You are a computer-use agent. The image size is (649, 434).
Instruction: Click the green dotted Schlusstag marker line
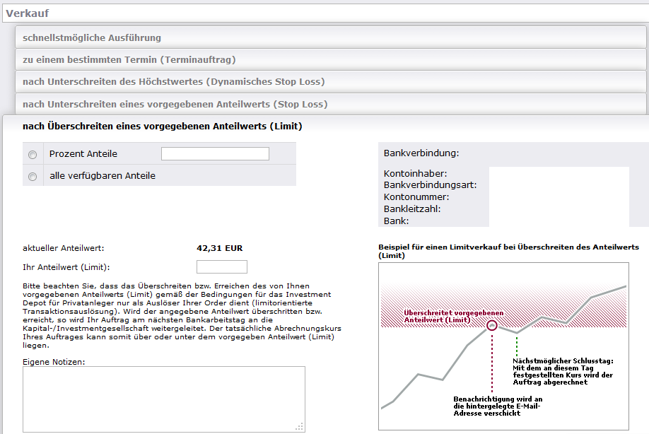[517, 346]
